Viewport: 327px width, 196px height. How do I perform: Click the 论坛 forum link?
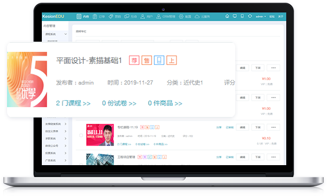tap(272, 16)
